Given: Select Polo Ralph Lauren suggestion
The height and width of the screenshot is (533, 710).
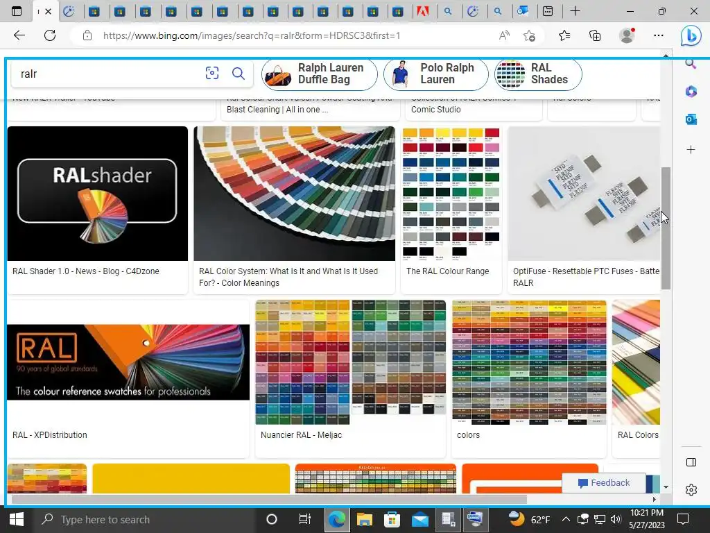Looking at the screenshot, I should click(435, 74).
